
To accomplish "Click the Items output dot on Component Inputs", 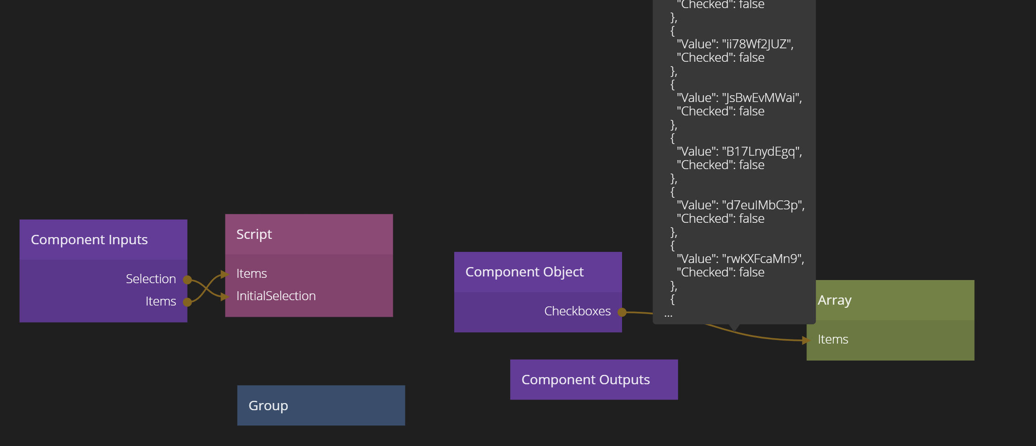I will coord(188,302).
